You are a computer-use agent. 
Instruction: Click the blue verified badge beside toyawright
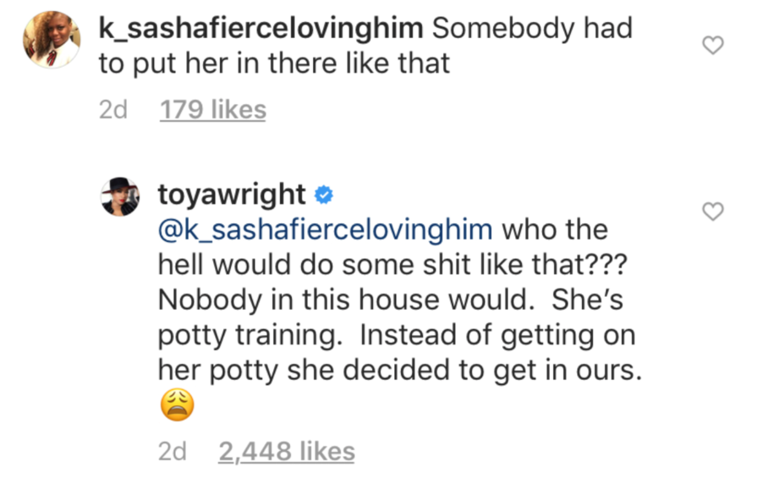click(322, 195)
